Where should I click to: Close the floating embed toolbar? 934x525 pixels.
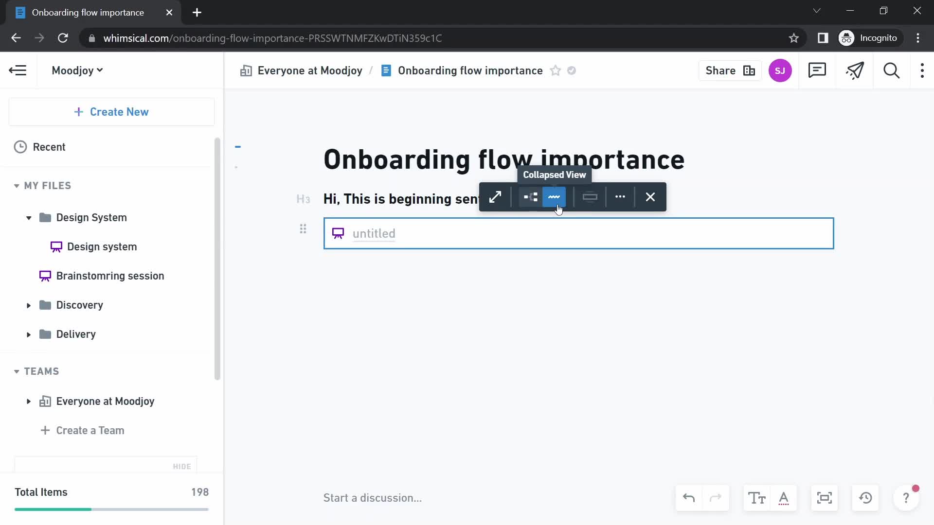tap(650, 196)
